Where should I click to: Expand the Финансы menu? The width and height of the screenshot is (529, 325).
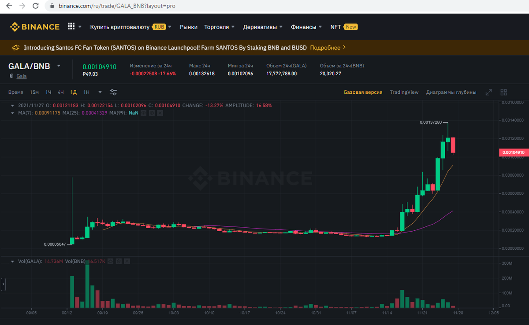pyautogui.click(x=306, y=27)
